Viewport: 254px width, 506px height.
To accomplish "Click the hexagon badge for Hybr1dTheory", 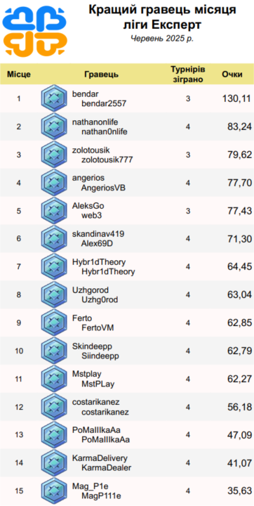I will coord(54,267).
